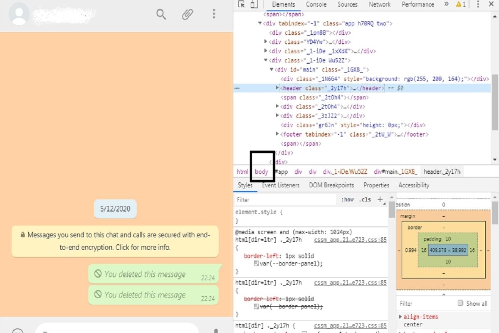Toggle the :hov element state button

point(347,199)
